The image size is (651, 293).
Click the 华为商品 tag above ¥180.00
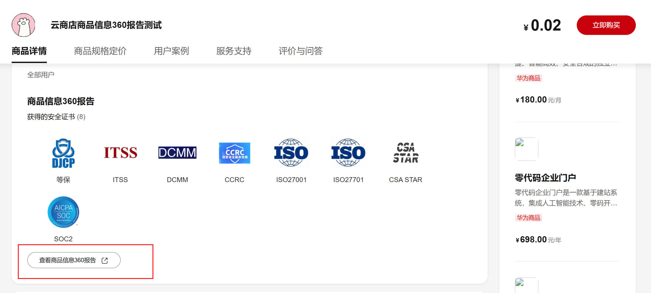(x=528, y=78)
